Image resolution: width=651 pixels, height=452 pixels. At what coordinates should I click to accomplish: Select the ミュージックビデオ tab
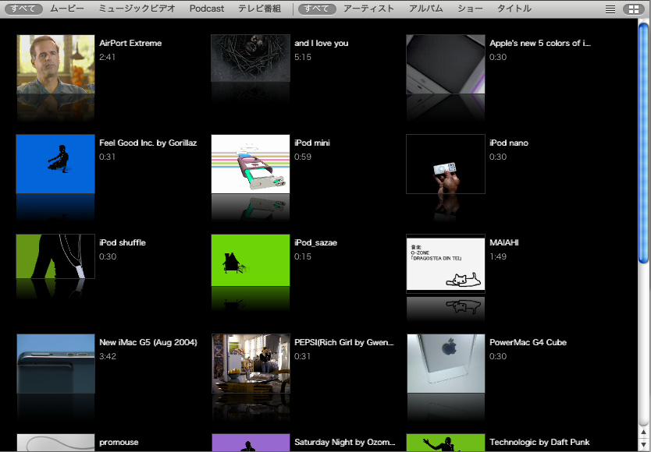pyautogui.click(x=137, y=9)
